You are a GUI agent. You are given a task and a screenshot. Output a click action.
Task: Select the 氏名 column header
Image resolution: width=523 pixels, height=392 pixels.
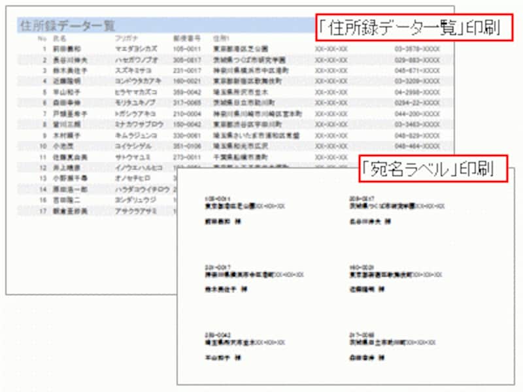pyautogui.click(x=59, y=39)
